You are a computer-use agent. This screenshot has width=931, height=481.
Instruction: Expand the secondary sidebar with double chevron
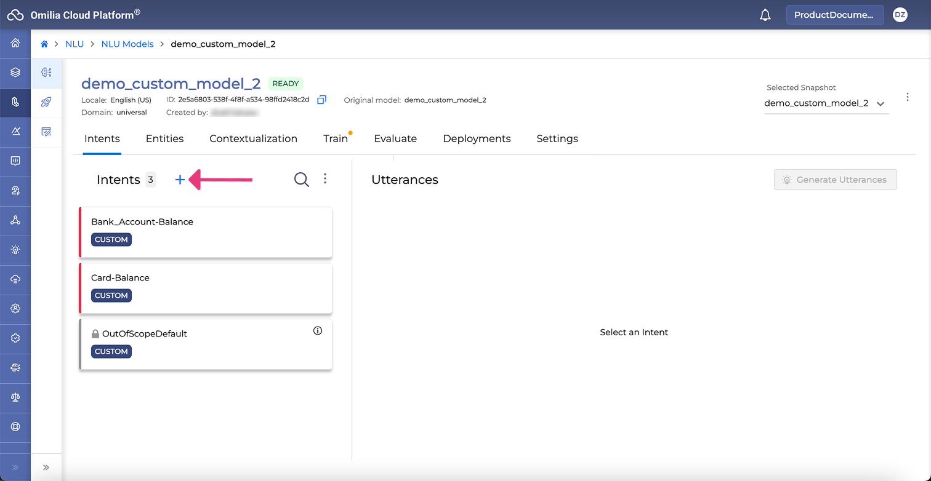(x=46, y=467)
